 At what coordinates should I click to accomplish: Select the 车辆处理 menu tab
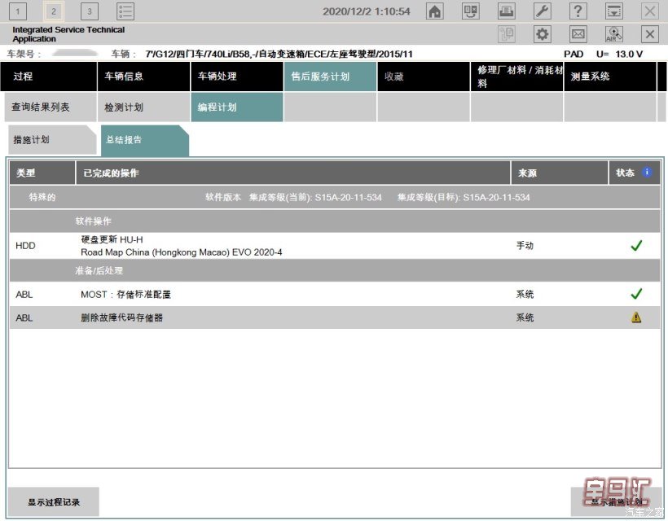[236, 77]
